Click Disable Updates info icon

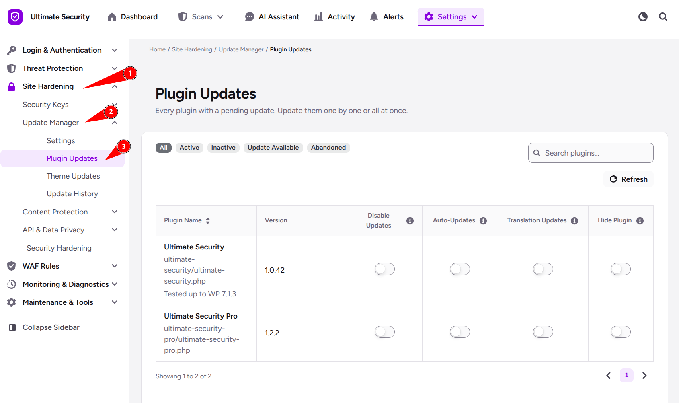[410, 221]
